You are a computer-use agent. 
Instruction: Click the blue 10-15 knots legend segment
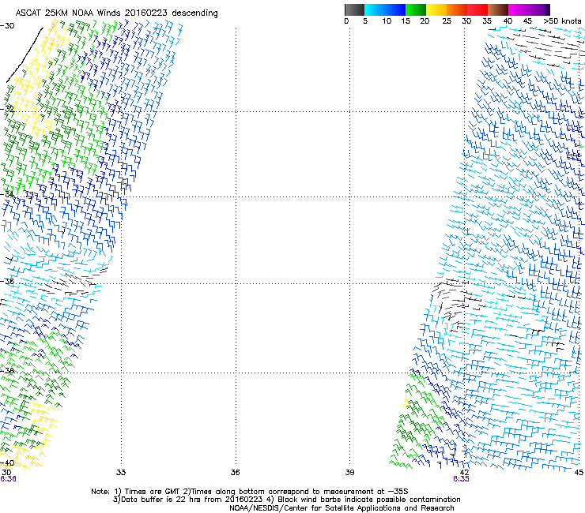coord(395,9)
